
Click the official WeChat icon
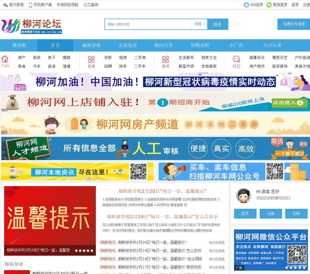(5, 5)
